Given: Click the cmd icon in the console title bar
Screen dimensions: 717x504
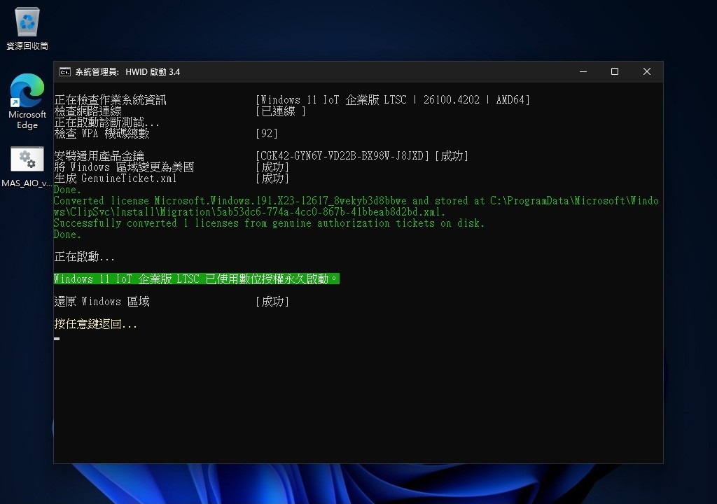Looking at the screenshot, I should click(x=65, y=72).
